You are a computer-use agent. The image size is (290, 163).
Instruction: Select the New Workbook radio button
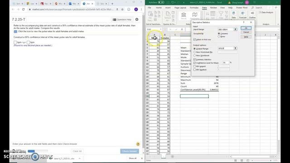point(194,55)
